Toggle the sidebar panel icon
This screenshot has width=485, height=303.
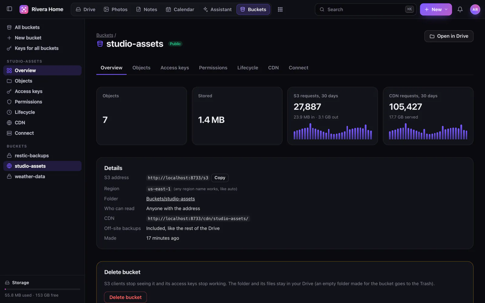click(9, 9)
